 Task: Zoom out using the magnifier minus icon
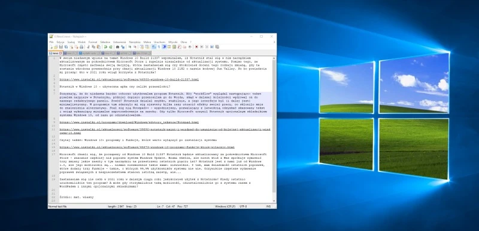pos(135,47)
